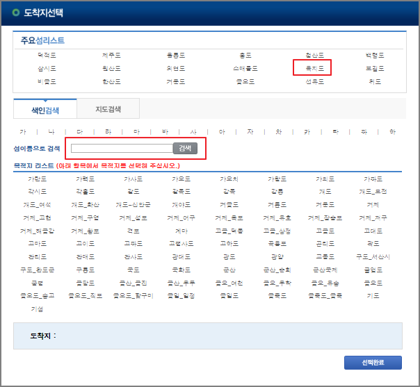Filter by index letter 아
420x387 pixels.
[222, 132]
